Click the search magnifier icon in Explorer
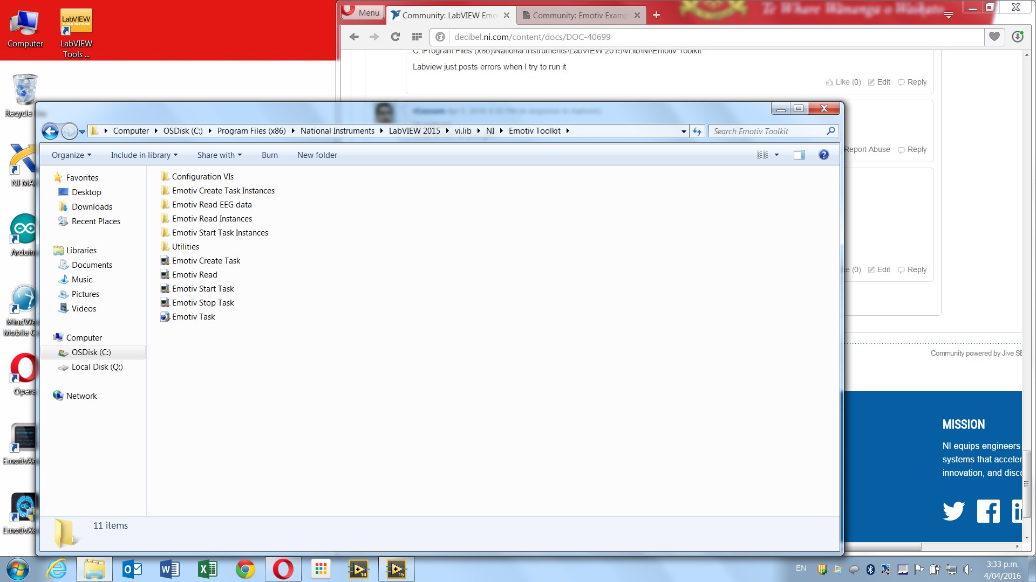 pos(831,131)
